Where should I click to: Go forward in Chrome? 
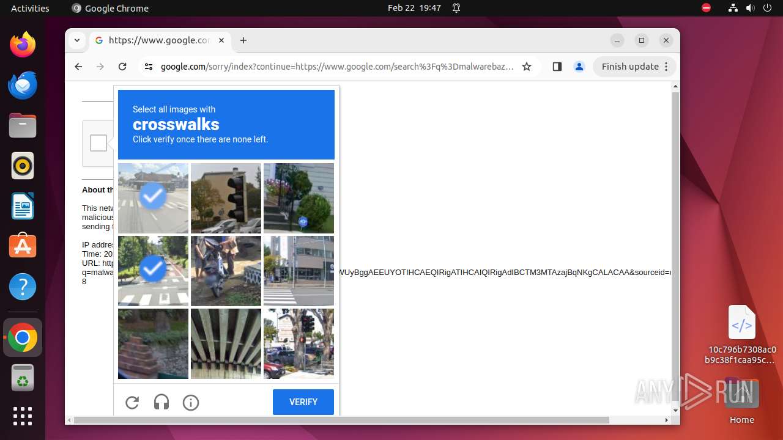[100, 67]
